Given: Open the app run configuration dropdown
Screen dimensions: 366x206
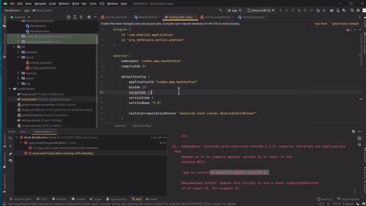Looking at the screenshot, I should coord(234,10).
